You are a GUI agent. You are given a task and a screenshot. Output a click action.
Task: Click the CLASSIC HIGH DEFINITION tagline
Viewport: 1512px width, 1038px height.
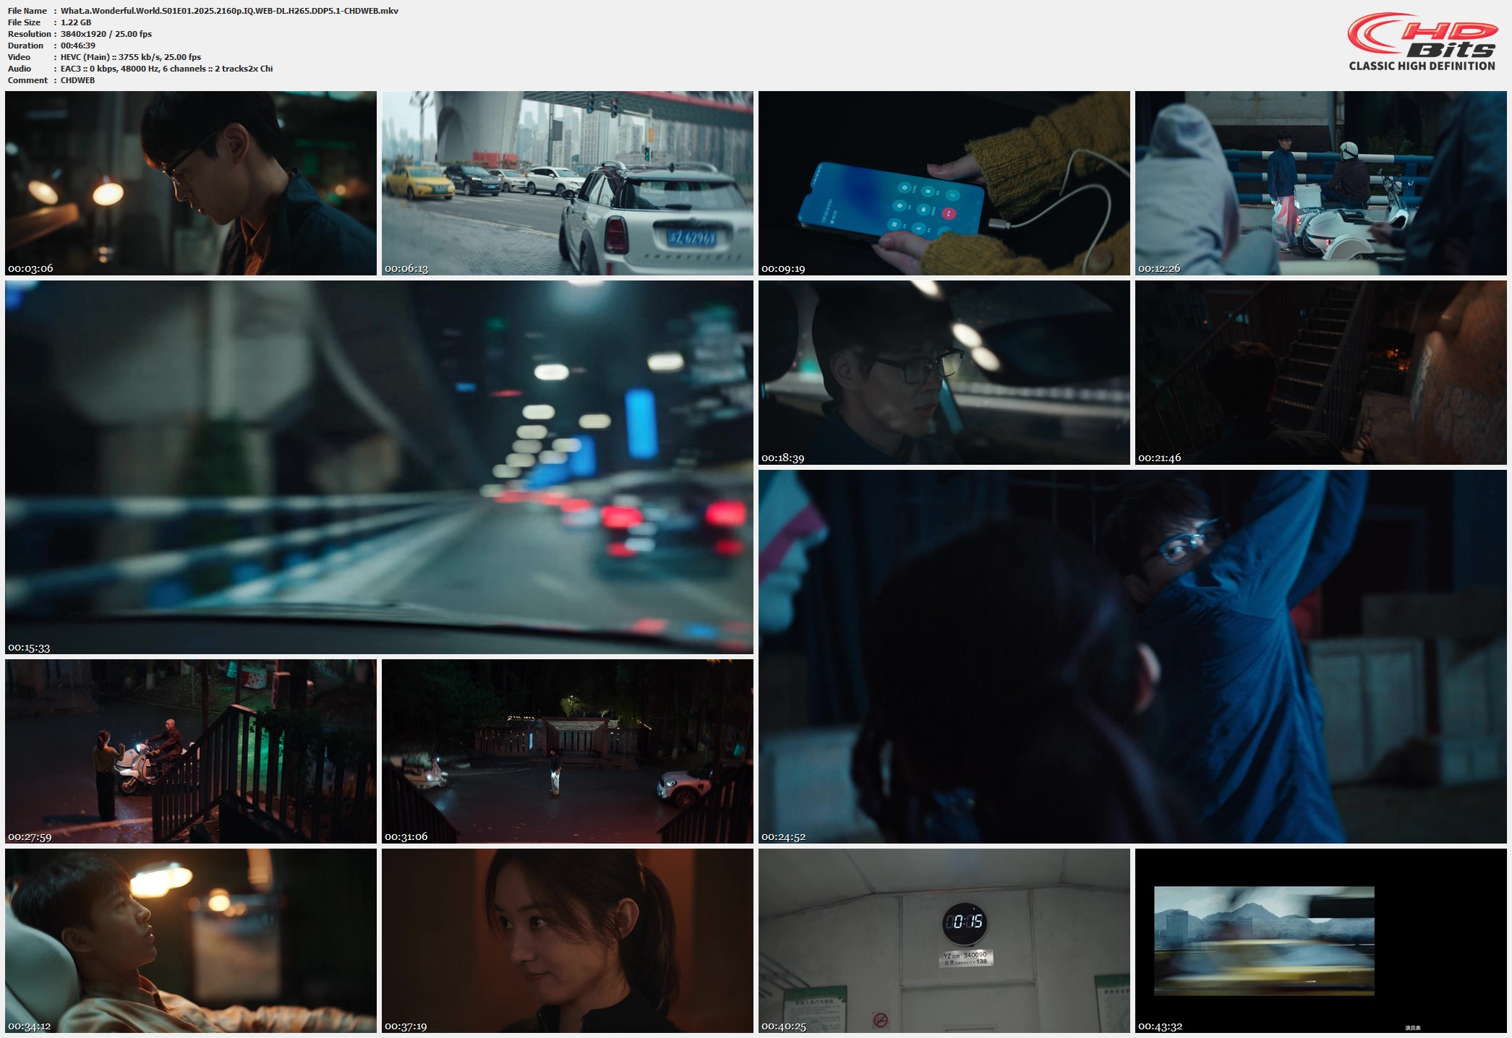pyautogui.click(x=1422, y=66)
